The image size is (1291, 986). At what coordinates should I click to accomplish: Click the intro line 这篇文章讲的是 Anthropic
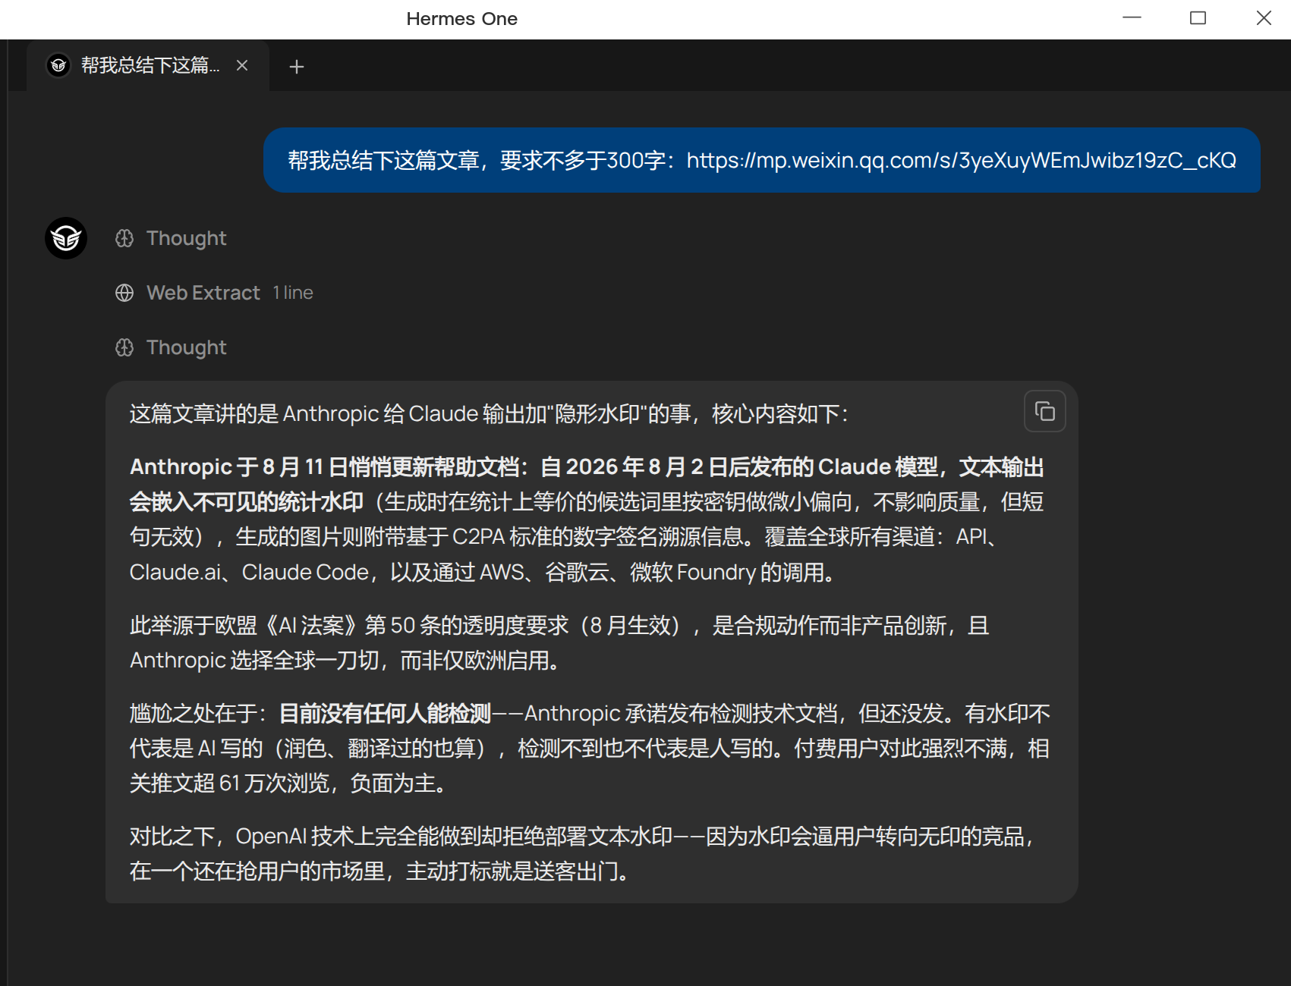489,414
